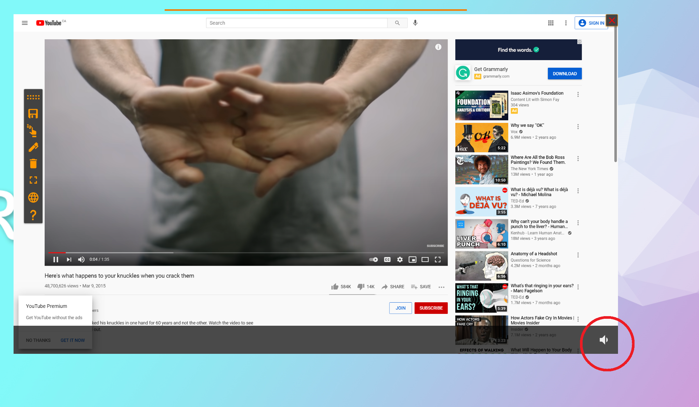Click the SHARE button
This screenshot has height=407, width=699.
click(393, 286)
